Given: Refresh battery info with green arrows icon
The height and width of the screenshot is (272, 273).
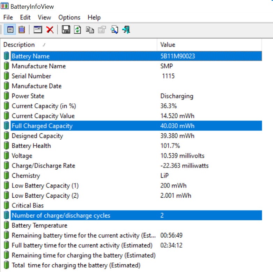Looking at the screenshot, I should 78,30.
